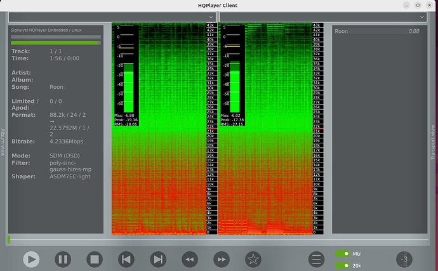Stop playback with the square Stop button
This screenshot has height=271, width=438.
(95, 260)
